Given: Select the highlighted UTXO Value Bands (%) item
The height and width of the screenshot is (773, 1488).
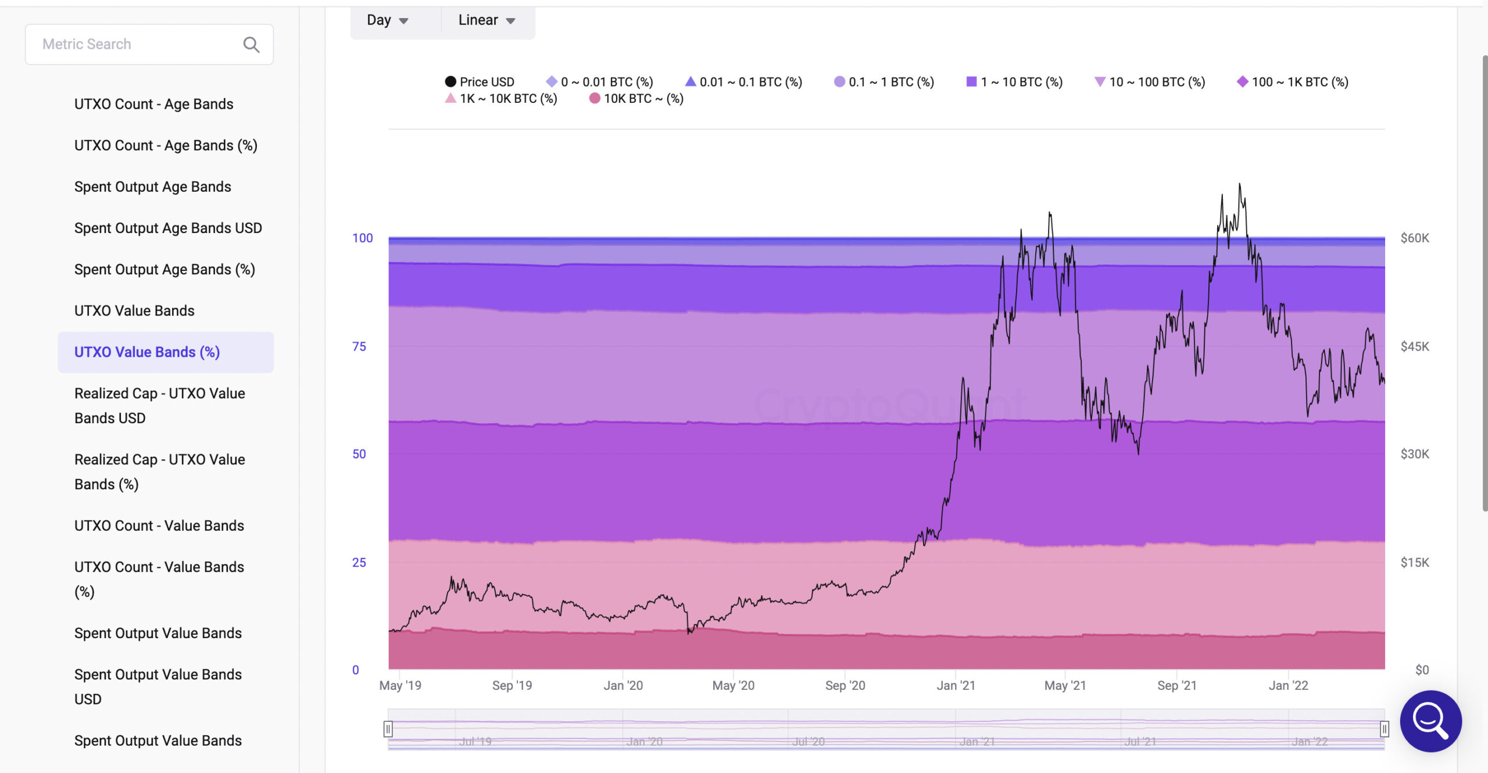Looking at the screenshot, I should (166, 352).
